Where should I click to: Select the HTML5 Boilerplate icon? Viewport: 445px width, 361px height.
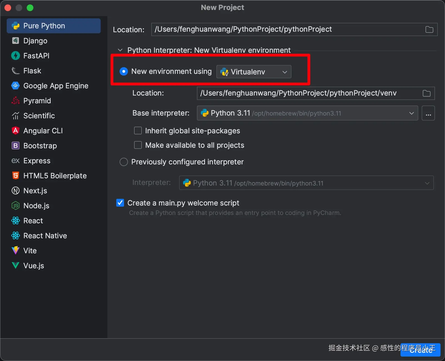click(16, 176)
